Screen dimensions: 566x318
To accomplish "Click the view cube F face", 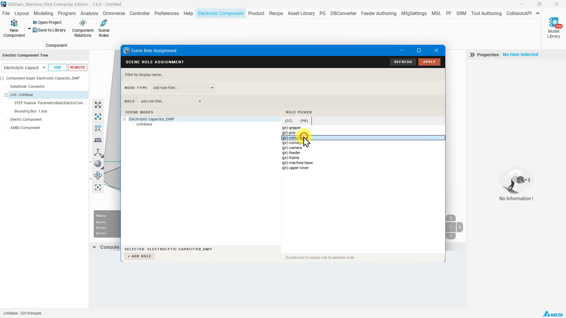I will (450, 236).
